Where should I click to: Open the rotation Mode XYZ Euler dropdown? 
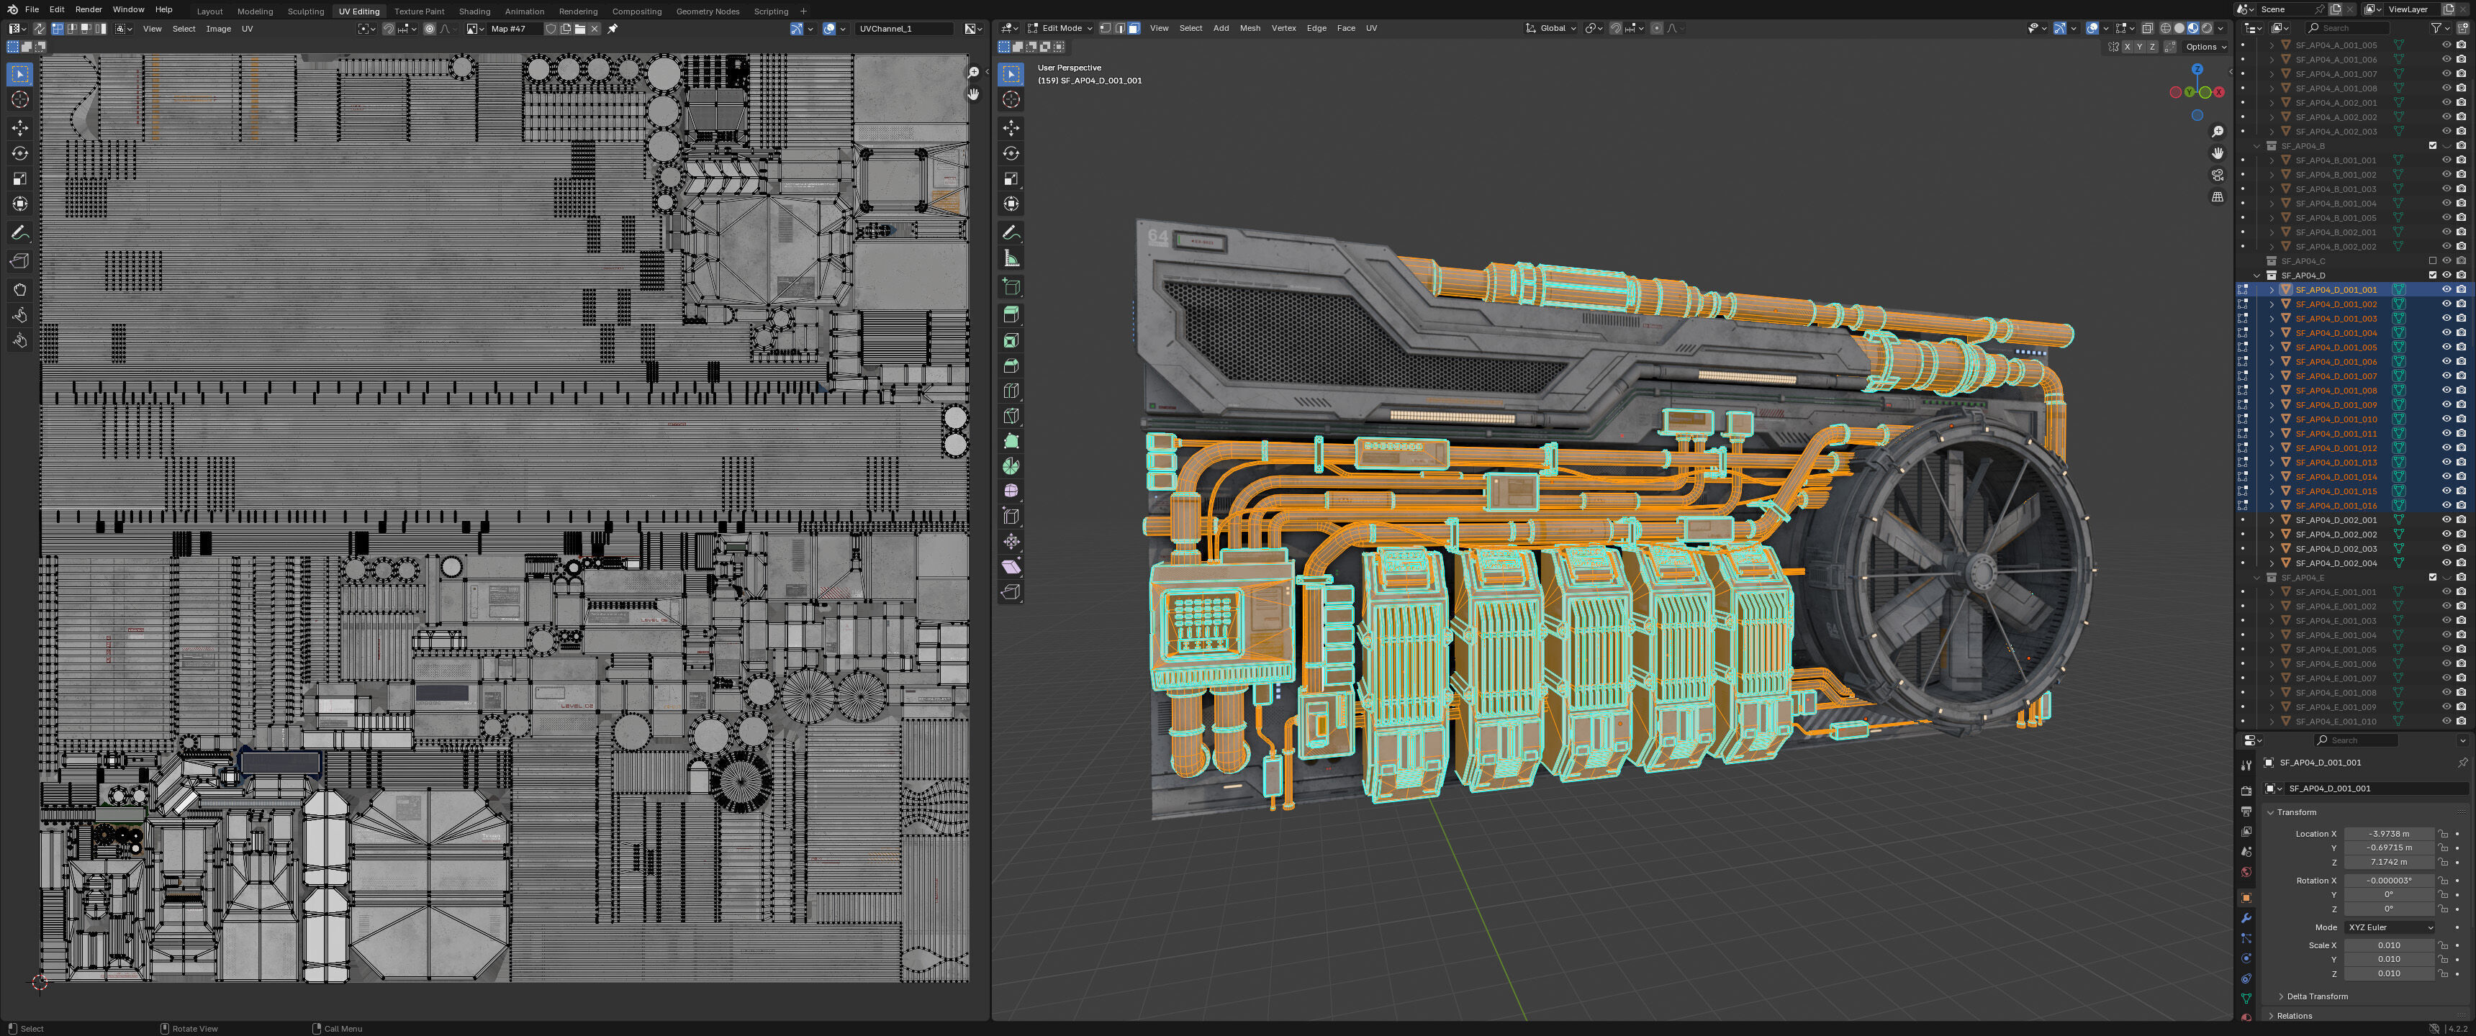tap(2390, 927)
